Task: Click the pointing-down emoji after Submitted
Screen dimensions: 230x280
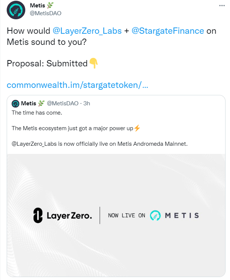Action: pos(94,63)
